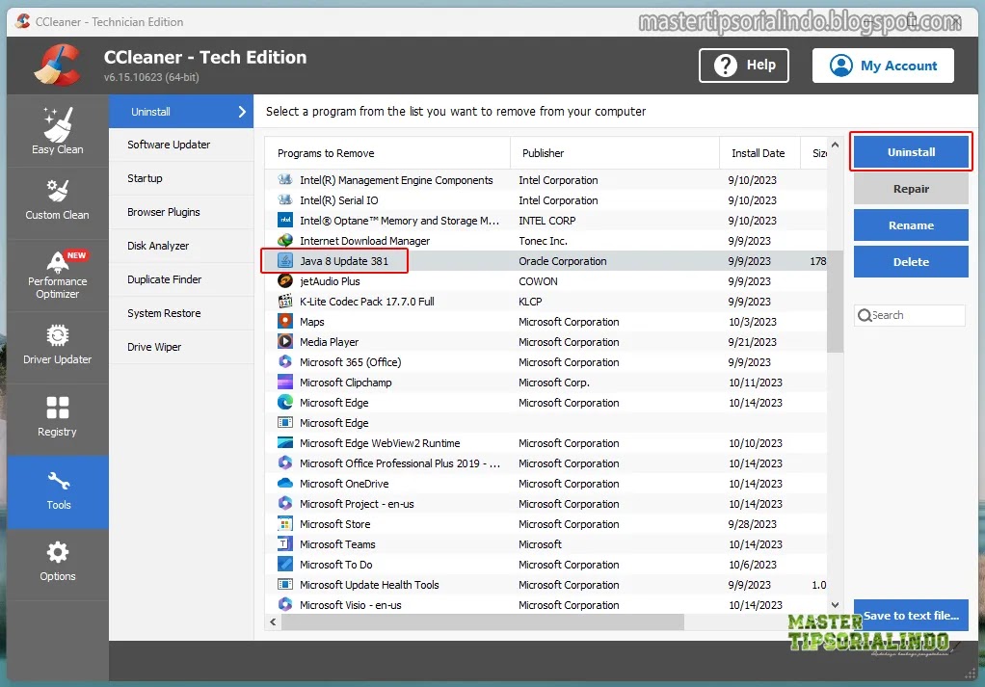Click the Intel Optane Memory icon
Screen dimensions: 985x687
point(285,221)
